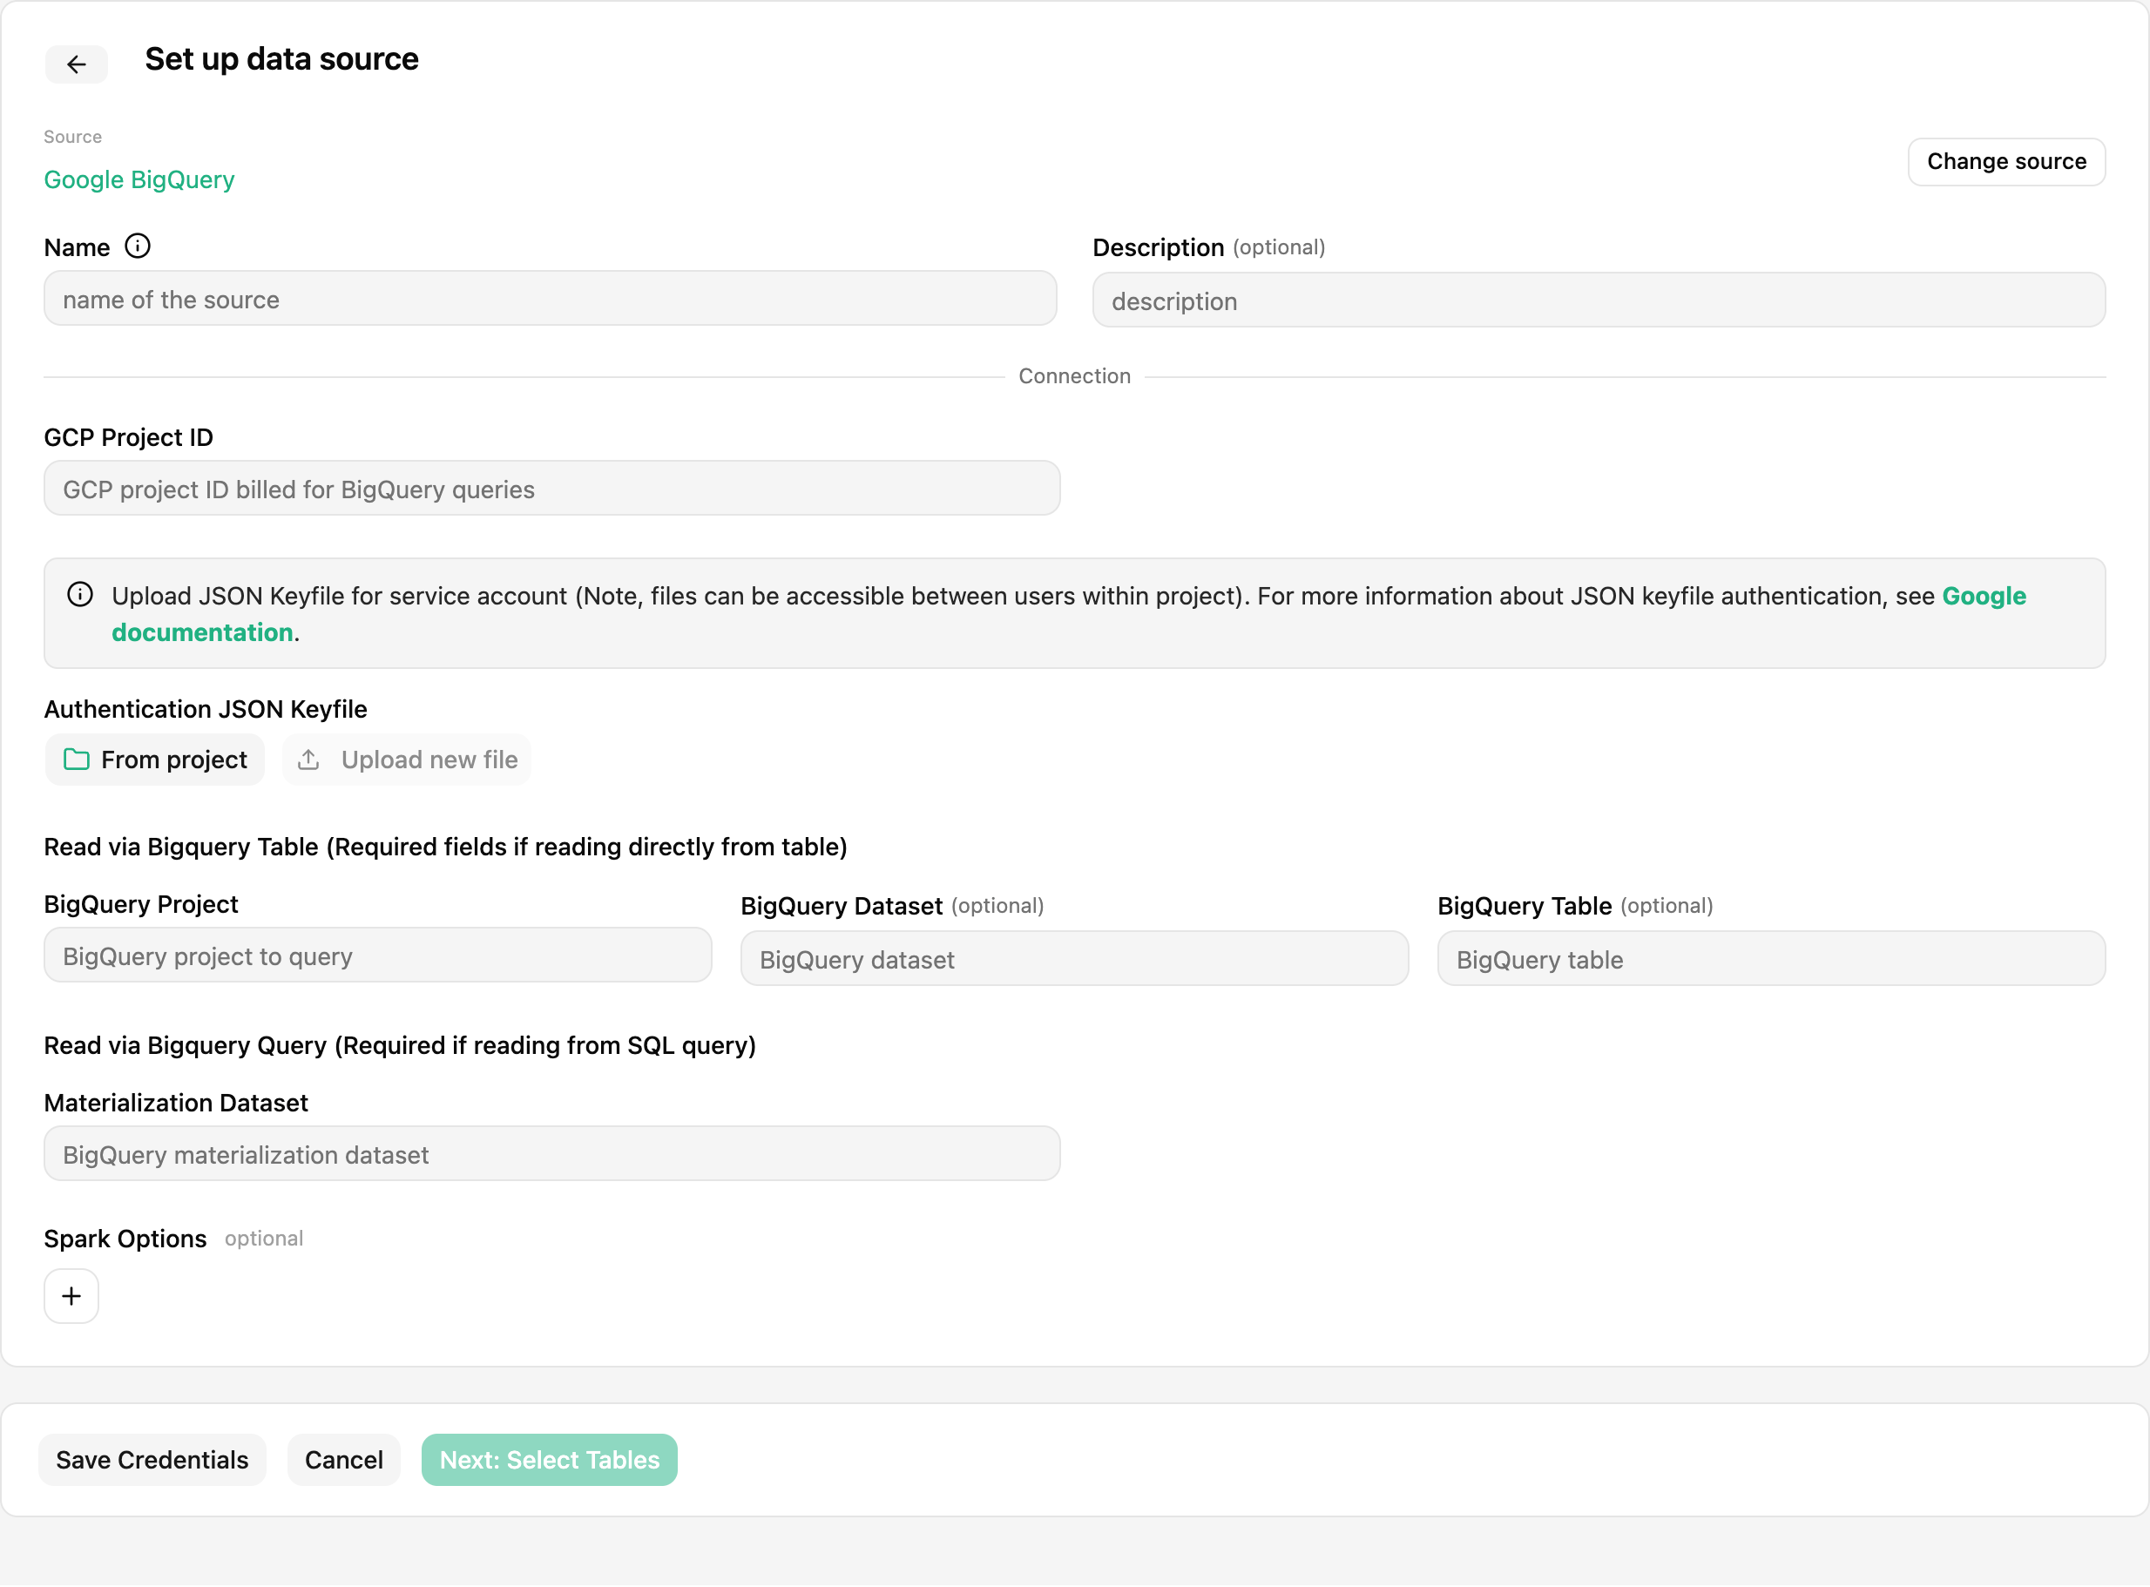Go back with the left arrow button
Screen dimensions: 2150x1587
pyautogui.click(x=76, y=64)
